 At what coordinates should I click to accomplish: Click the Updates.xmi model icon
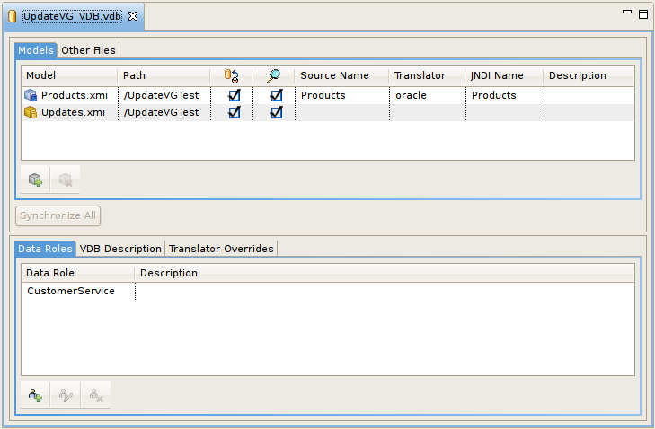tap(31, 112)
